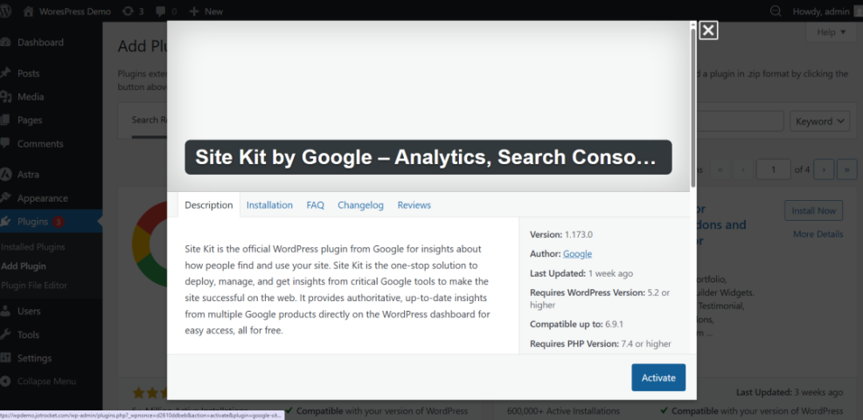Click the Collapse Menu arrow icon
This screenshot has height=420, width=863.
pyautogui.click(x=5, y=381)
